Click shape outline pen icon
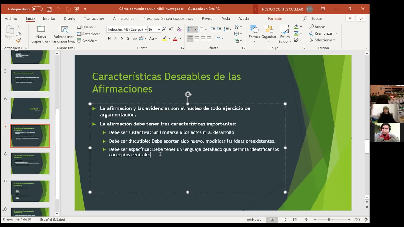Viewport: 404px width, 227px height. coord(296,33)
